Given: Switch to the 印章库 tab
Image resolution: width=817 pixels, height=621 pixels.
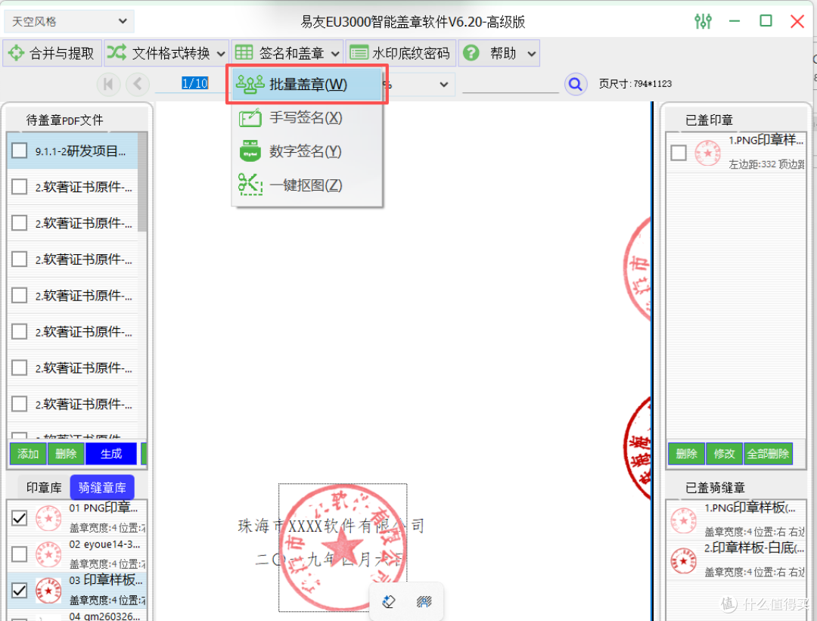Looking at the screenshot, I should click(44, 488).
